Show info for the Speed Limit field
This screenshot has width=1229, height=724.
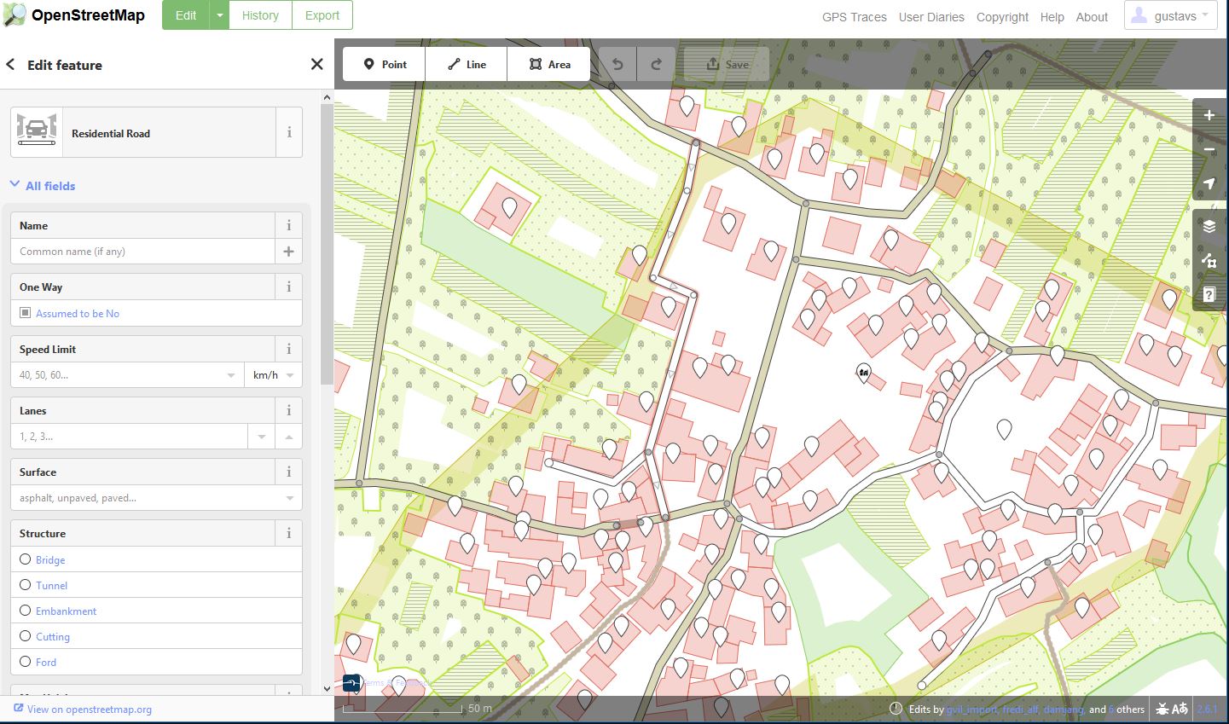pos(289,349)
